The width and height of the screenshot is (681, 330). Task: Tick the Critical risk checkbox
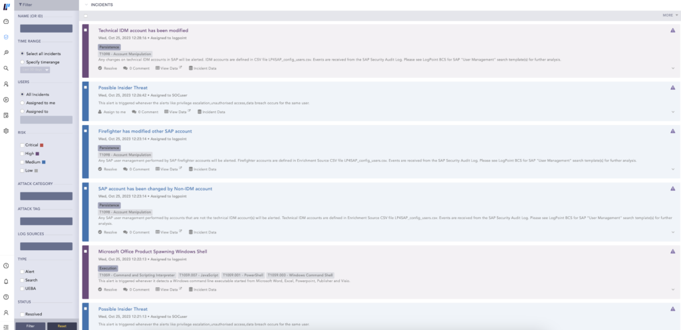(x=22, y=145)
